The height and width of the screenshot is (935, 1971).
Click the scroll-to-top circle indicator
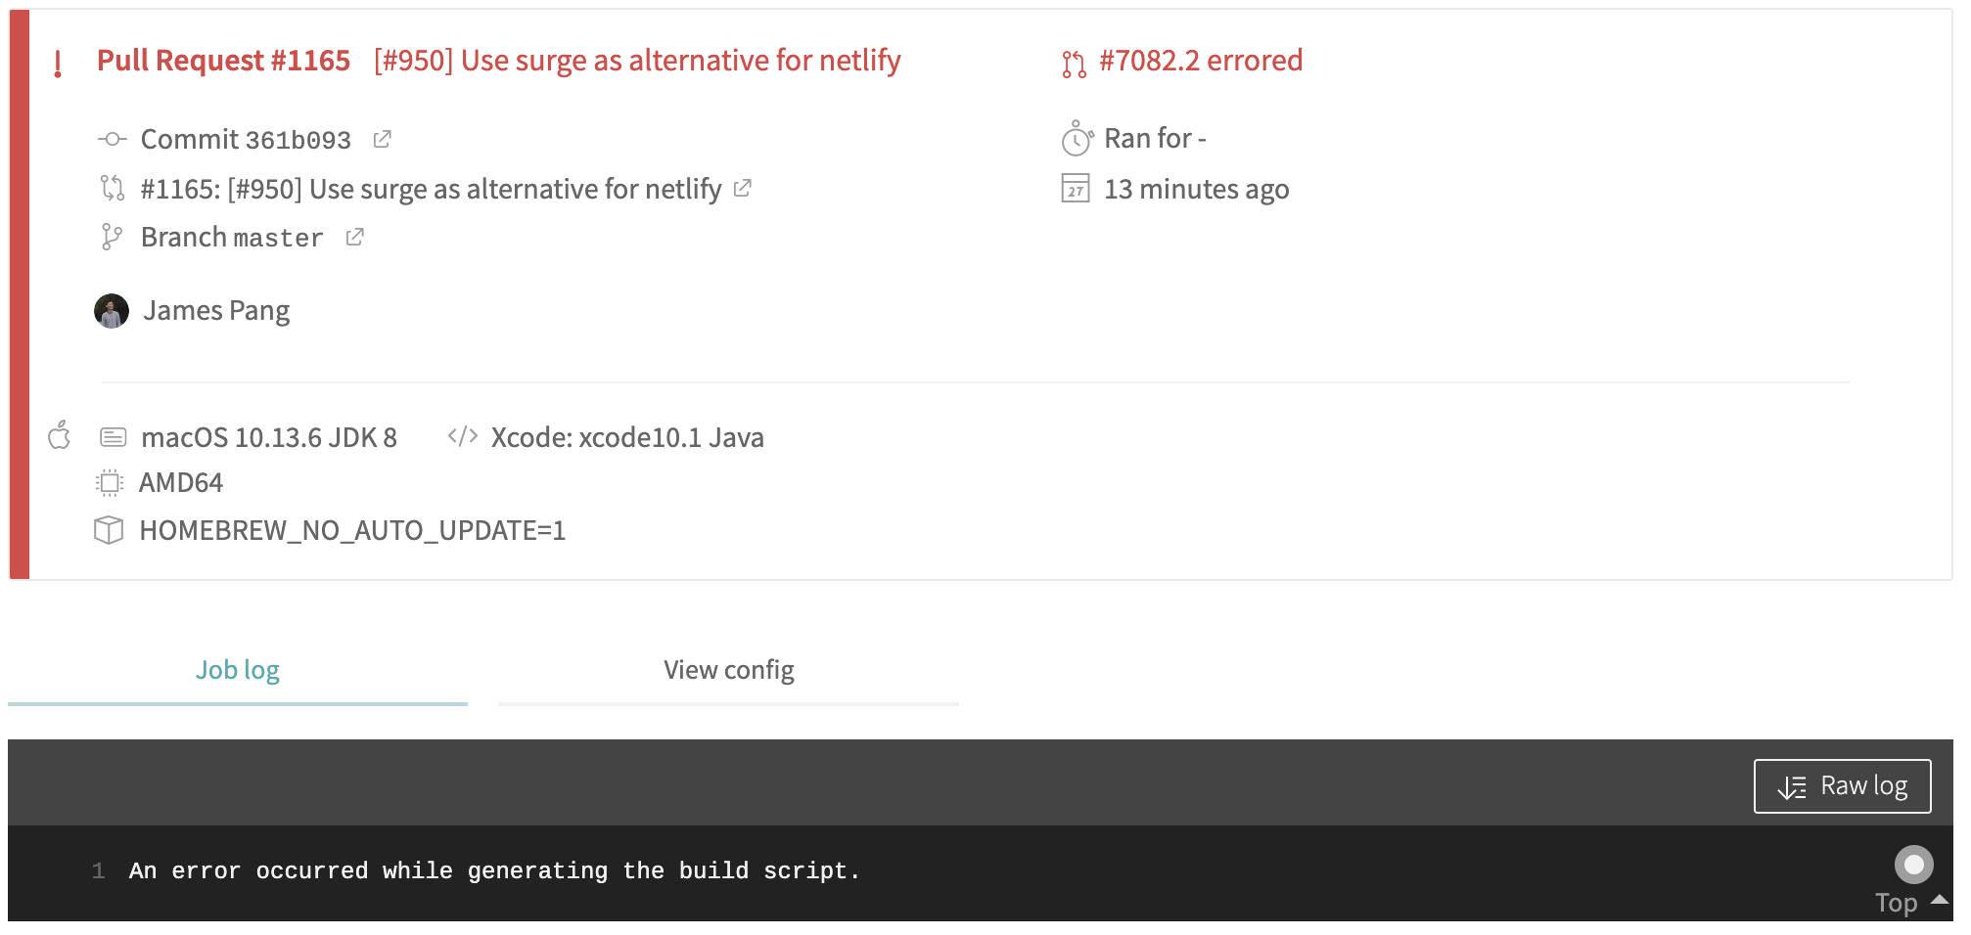(1913, 864)
